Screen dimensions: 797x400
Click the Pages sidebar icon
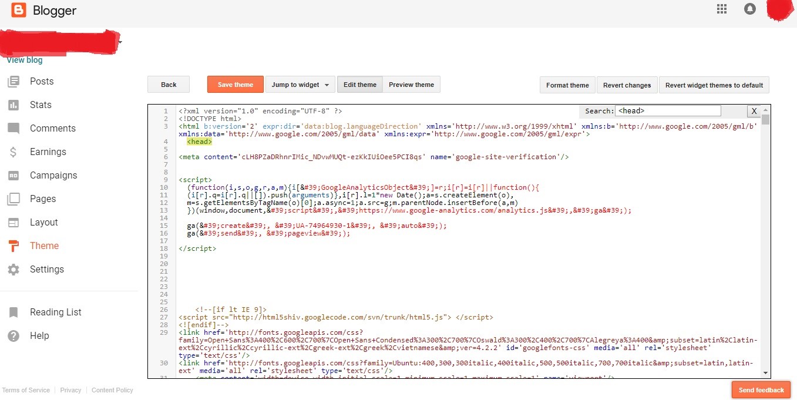(x=14, y=199)
